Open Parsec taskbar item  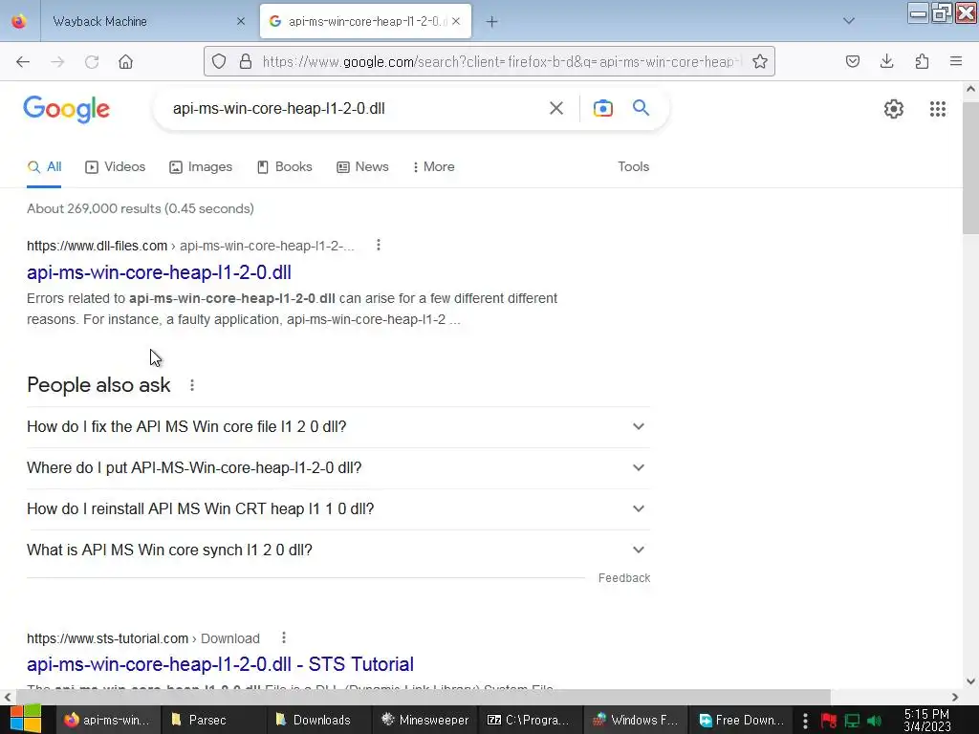pos(214,720)
